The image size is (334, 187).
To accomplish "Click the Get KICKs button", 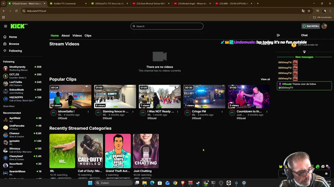I will tap(311, 26).
